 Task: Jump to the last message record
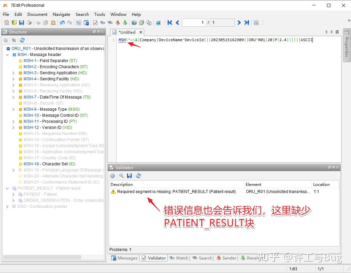coord(246,22)
